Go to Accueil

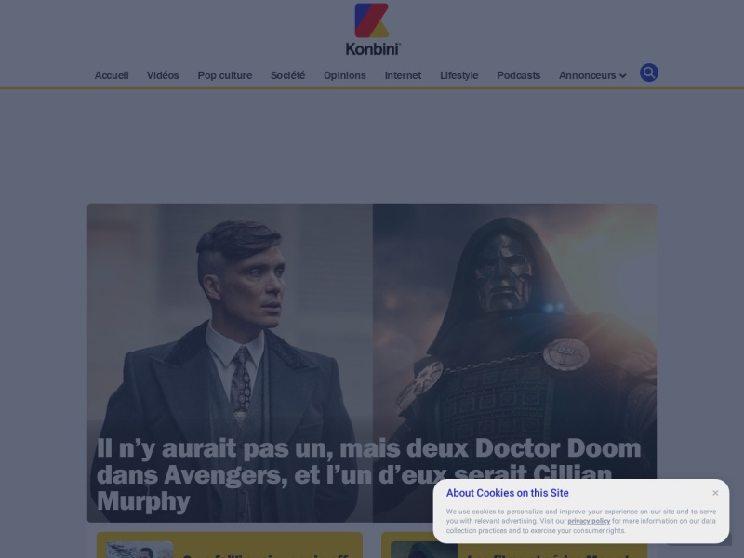[x=112, y=75]
